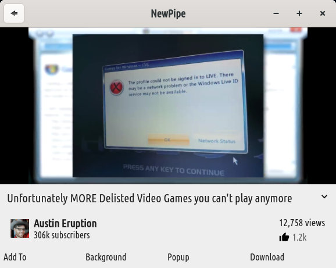The width and height of the screenshot is (336, 268).
Task: Click the 12,758 views count
Action: pyautogui.click(x=302, y=223)
